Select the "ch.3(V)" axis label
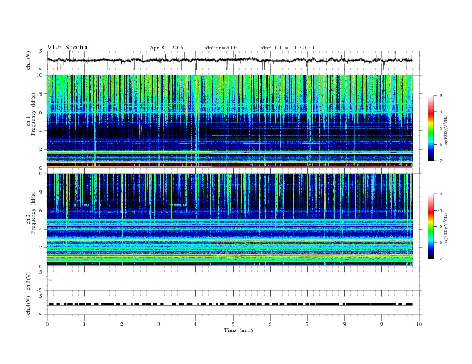The height and width of the screenshot is (364, 472). click(x=29, y=281)
